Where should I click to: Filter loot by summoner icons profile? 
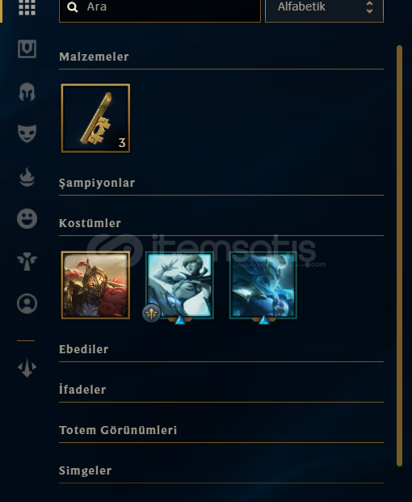click(x=27, y=303)
